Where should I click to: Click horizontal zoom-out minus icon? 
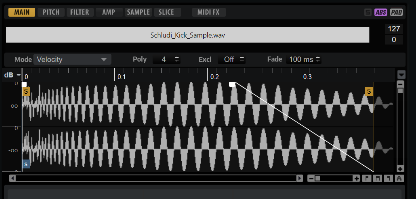coord(311,178)
